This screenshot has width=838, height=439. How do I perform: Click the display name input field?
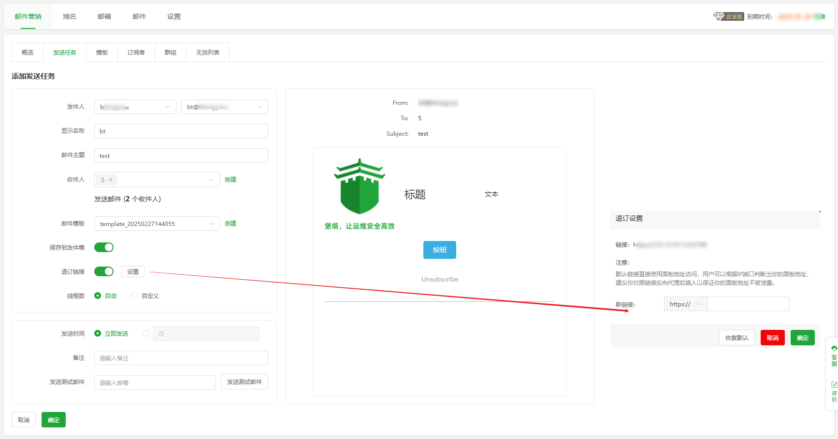pos(181,131)
